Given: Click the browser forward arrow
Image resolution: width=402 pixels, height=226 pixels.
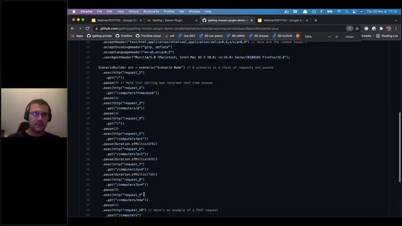Looking at the screenshot, I should click(x=80, y=28).
